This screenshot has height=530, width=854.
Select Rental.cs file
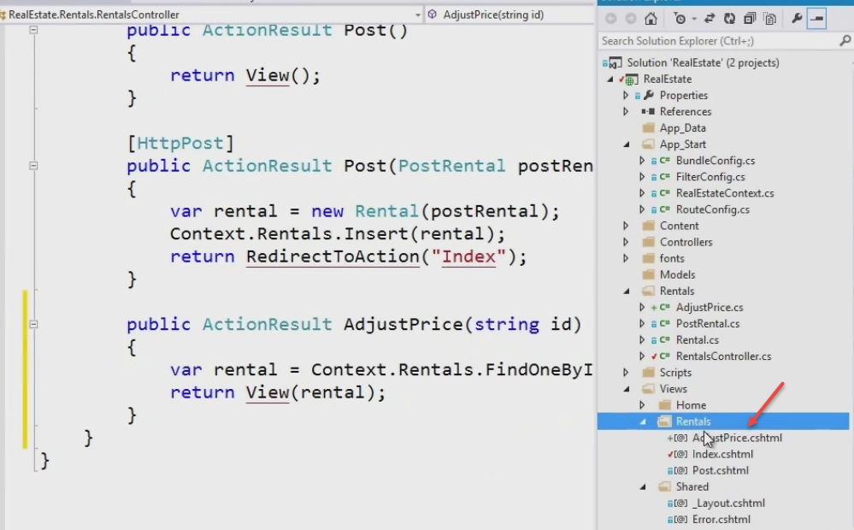(698, 340)
